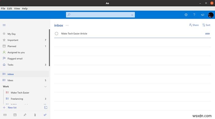Open the File menu
Screen dimensions: 215x119
coord(3,9)
